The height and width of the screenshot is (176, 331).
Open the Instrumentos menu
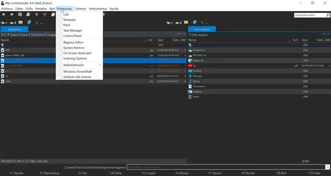coord(98,9)
